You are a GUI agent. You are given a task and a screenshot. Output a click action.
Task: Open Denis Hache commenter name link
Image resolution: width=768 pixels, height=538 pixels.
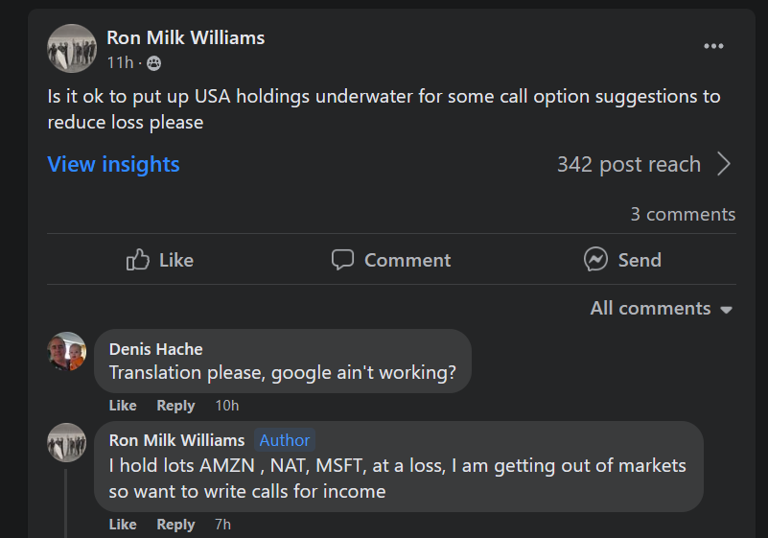tap(156, 349)
